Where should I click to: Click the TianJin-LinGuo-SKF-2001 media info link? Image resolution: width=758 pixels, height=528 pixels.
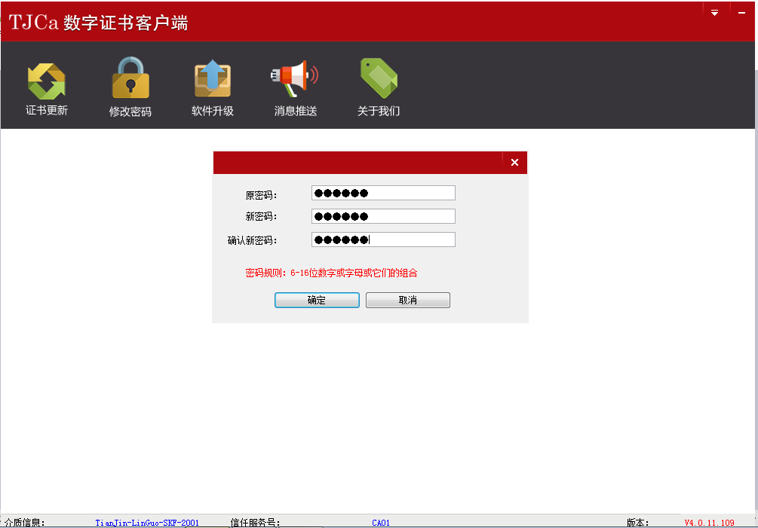pos(147,522)
